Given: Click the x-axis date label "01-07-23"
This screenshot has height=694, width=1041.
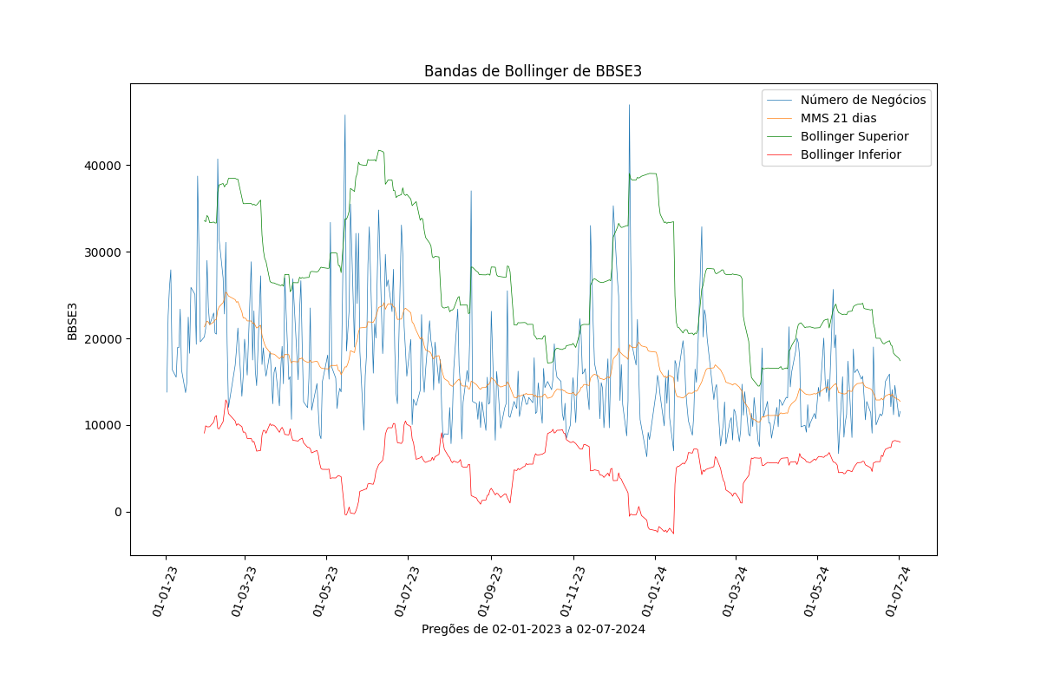Looking at the screenshot, I should pos(408,591).
